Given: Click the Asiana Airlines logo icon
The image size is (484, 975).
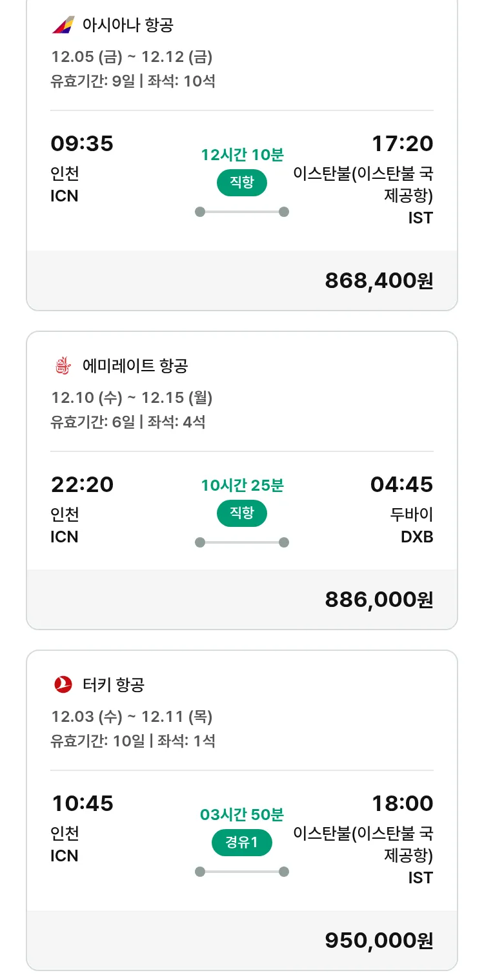Looking at the screenshot, I should [x=63, y=25].
